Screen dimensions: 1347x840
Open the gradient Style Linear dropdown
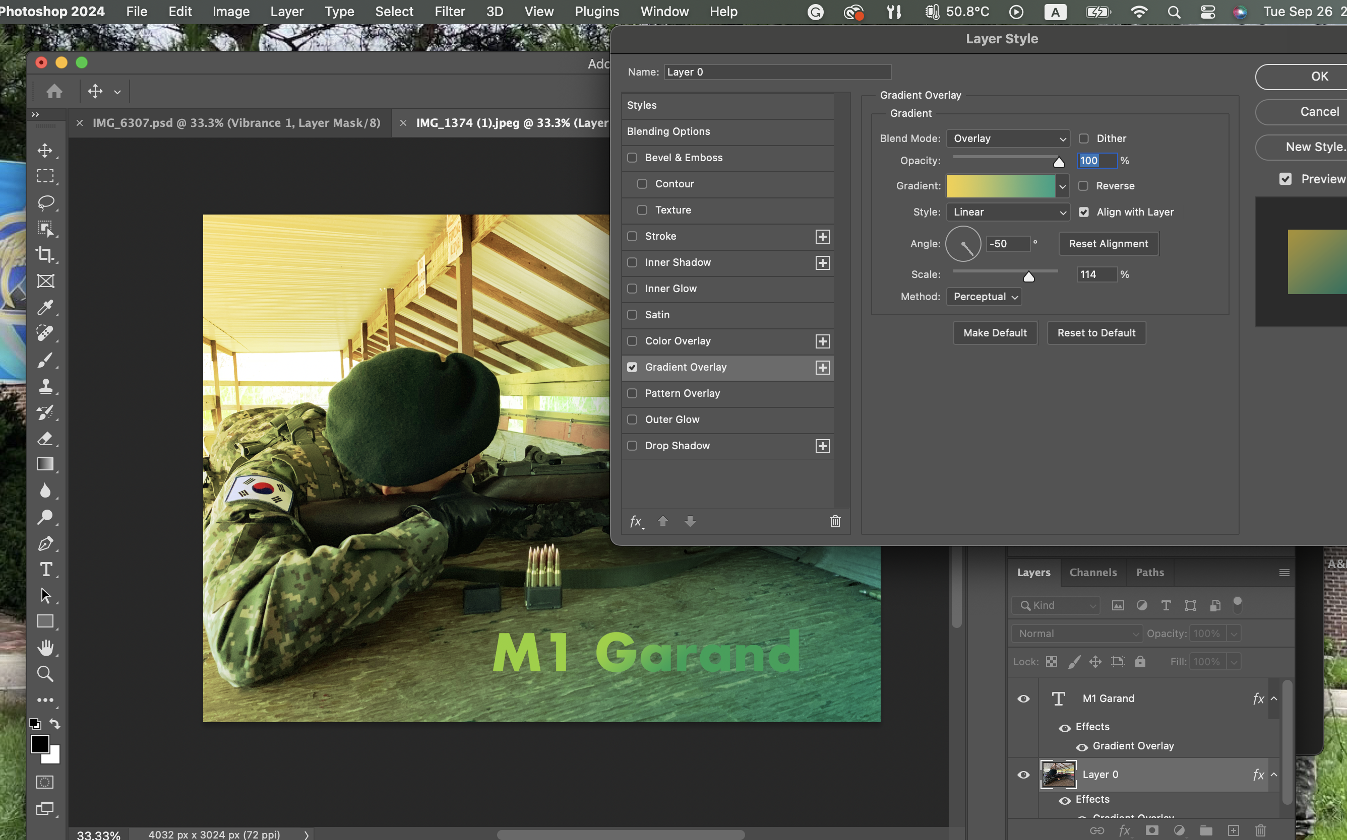pyautogui.click(x=1008, y=212)
